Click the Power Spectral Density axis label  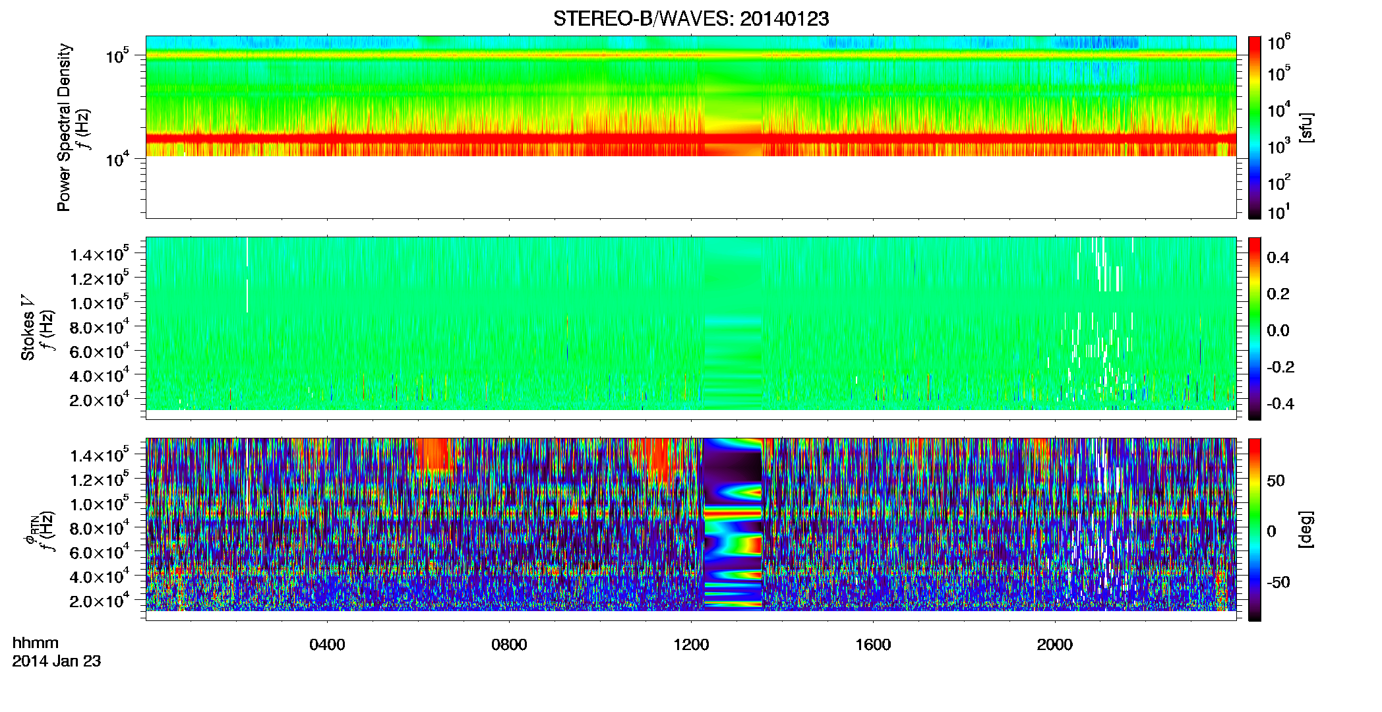pyautogui.click(x=64, y=127)
